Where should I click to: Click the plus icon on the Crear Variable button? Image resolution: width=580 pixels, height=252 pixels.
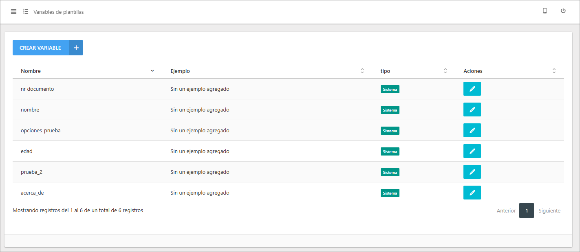[76, 48]
